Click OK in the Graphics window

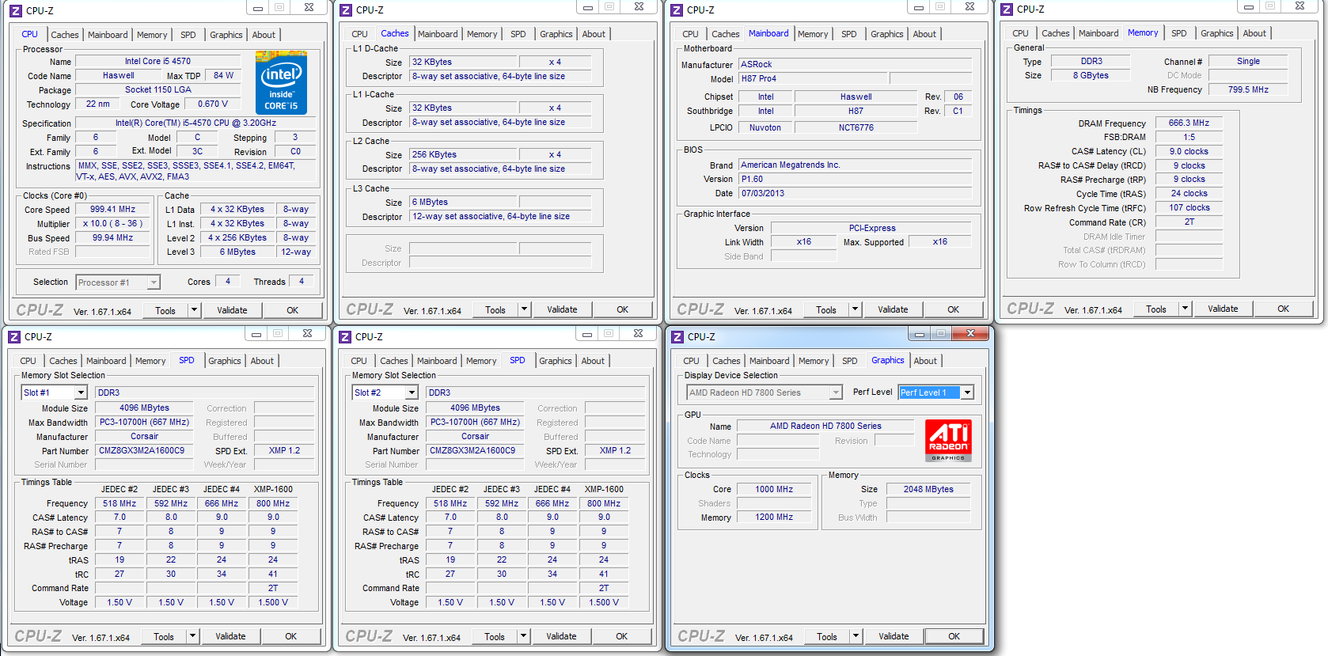(954, 636)
